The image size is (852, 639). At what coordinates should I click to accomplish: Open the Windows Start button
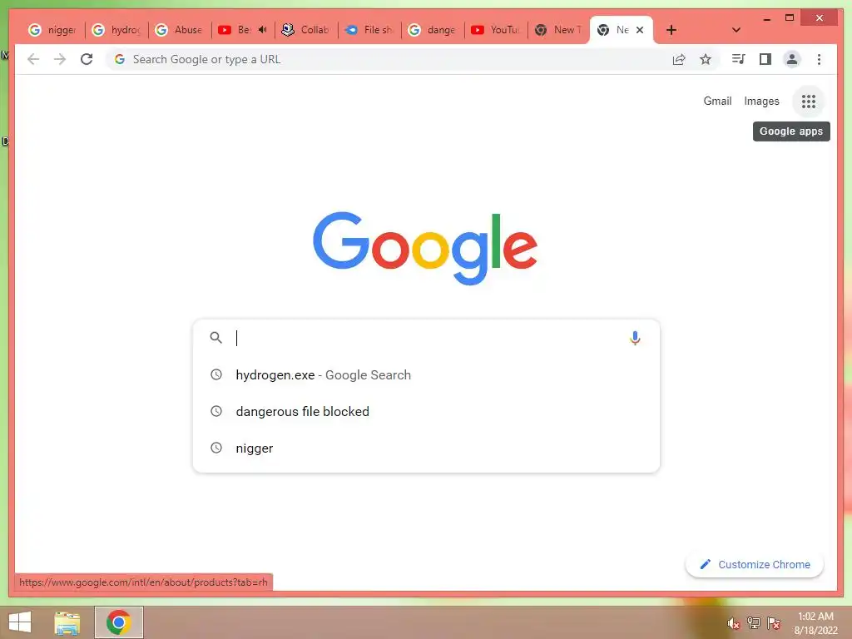coord(20,622)
